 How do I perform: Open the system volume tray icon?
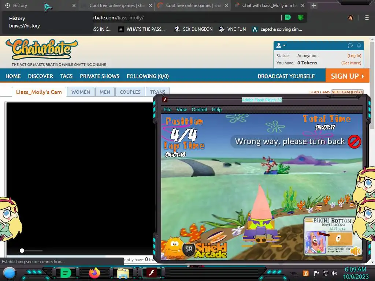coord(334,273)
